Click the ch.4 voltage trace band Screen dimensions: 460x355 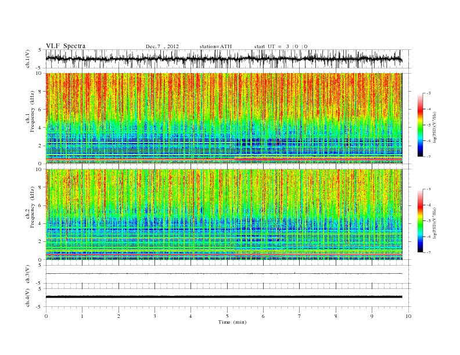pyautogui.click(x=224, y=297)
